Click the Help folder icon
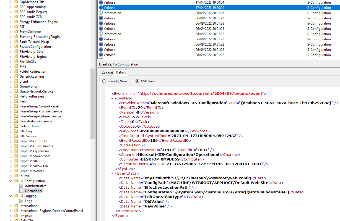 point(16,101)
